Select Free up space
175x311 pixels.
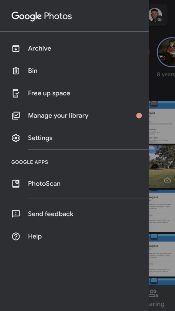click(74, 93)
